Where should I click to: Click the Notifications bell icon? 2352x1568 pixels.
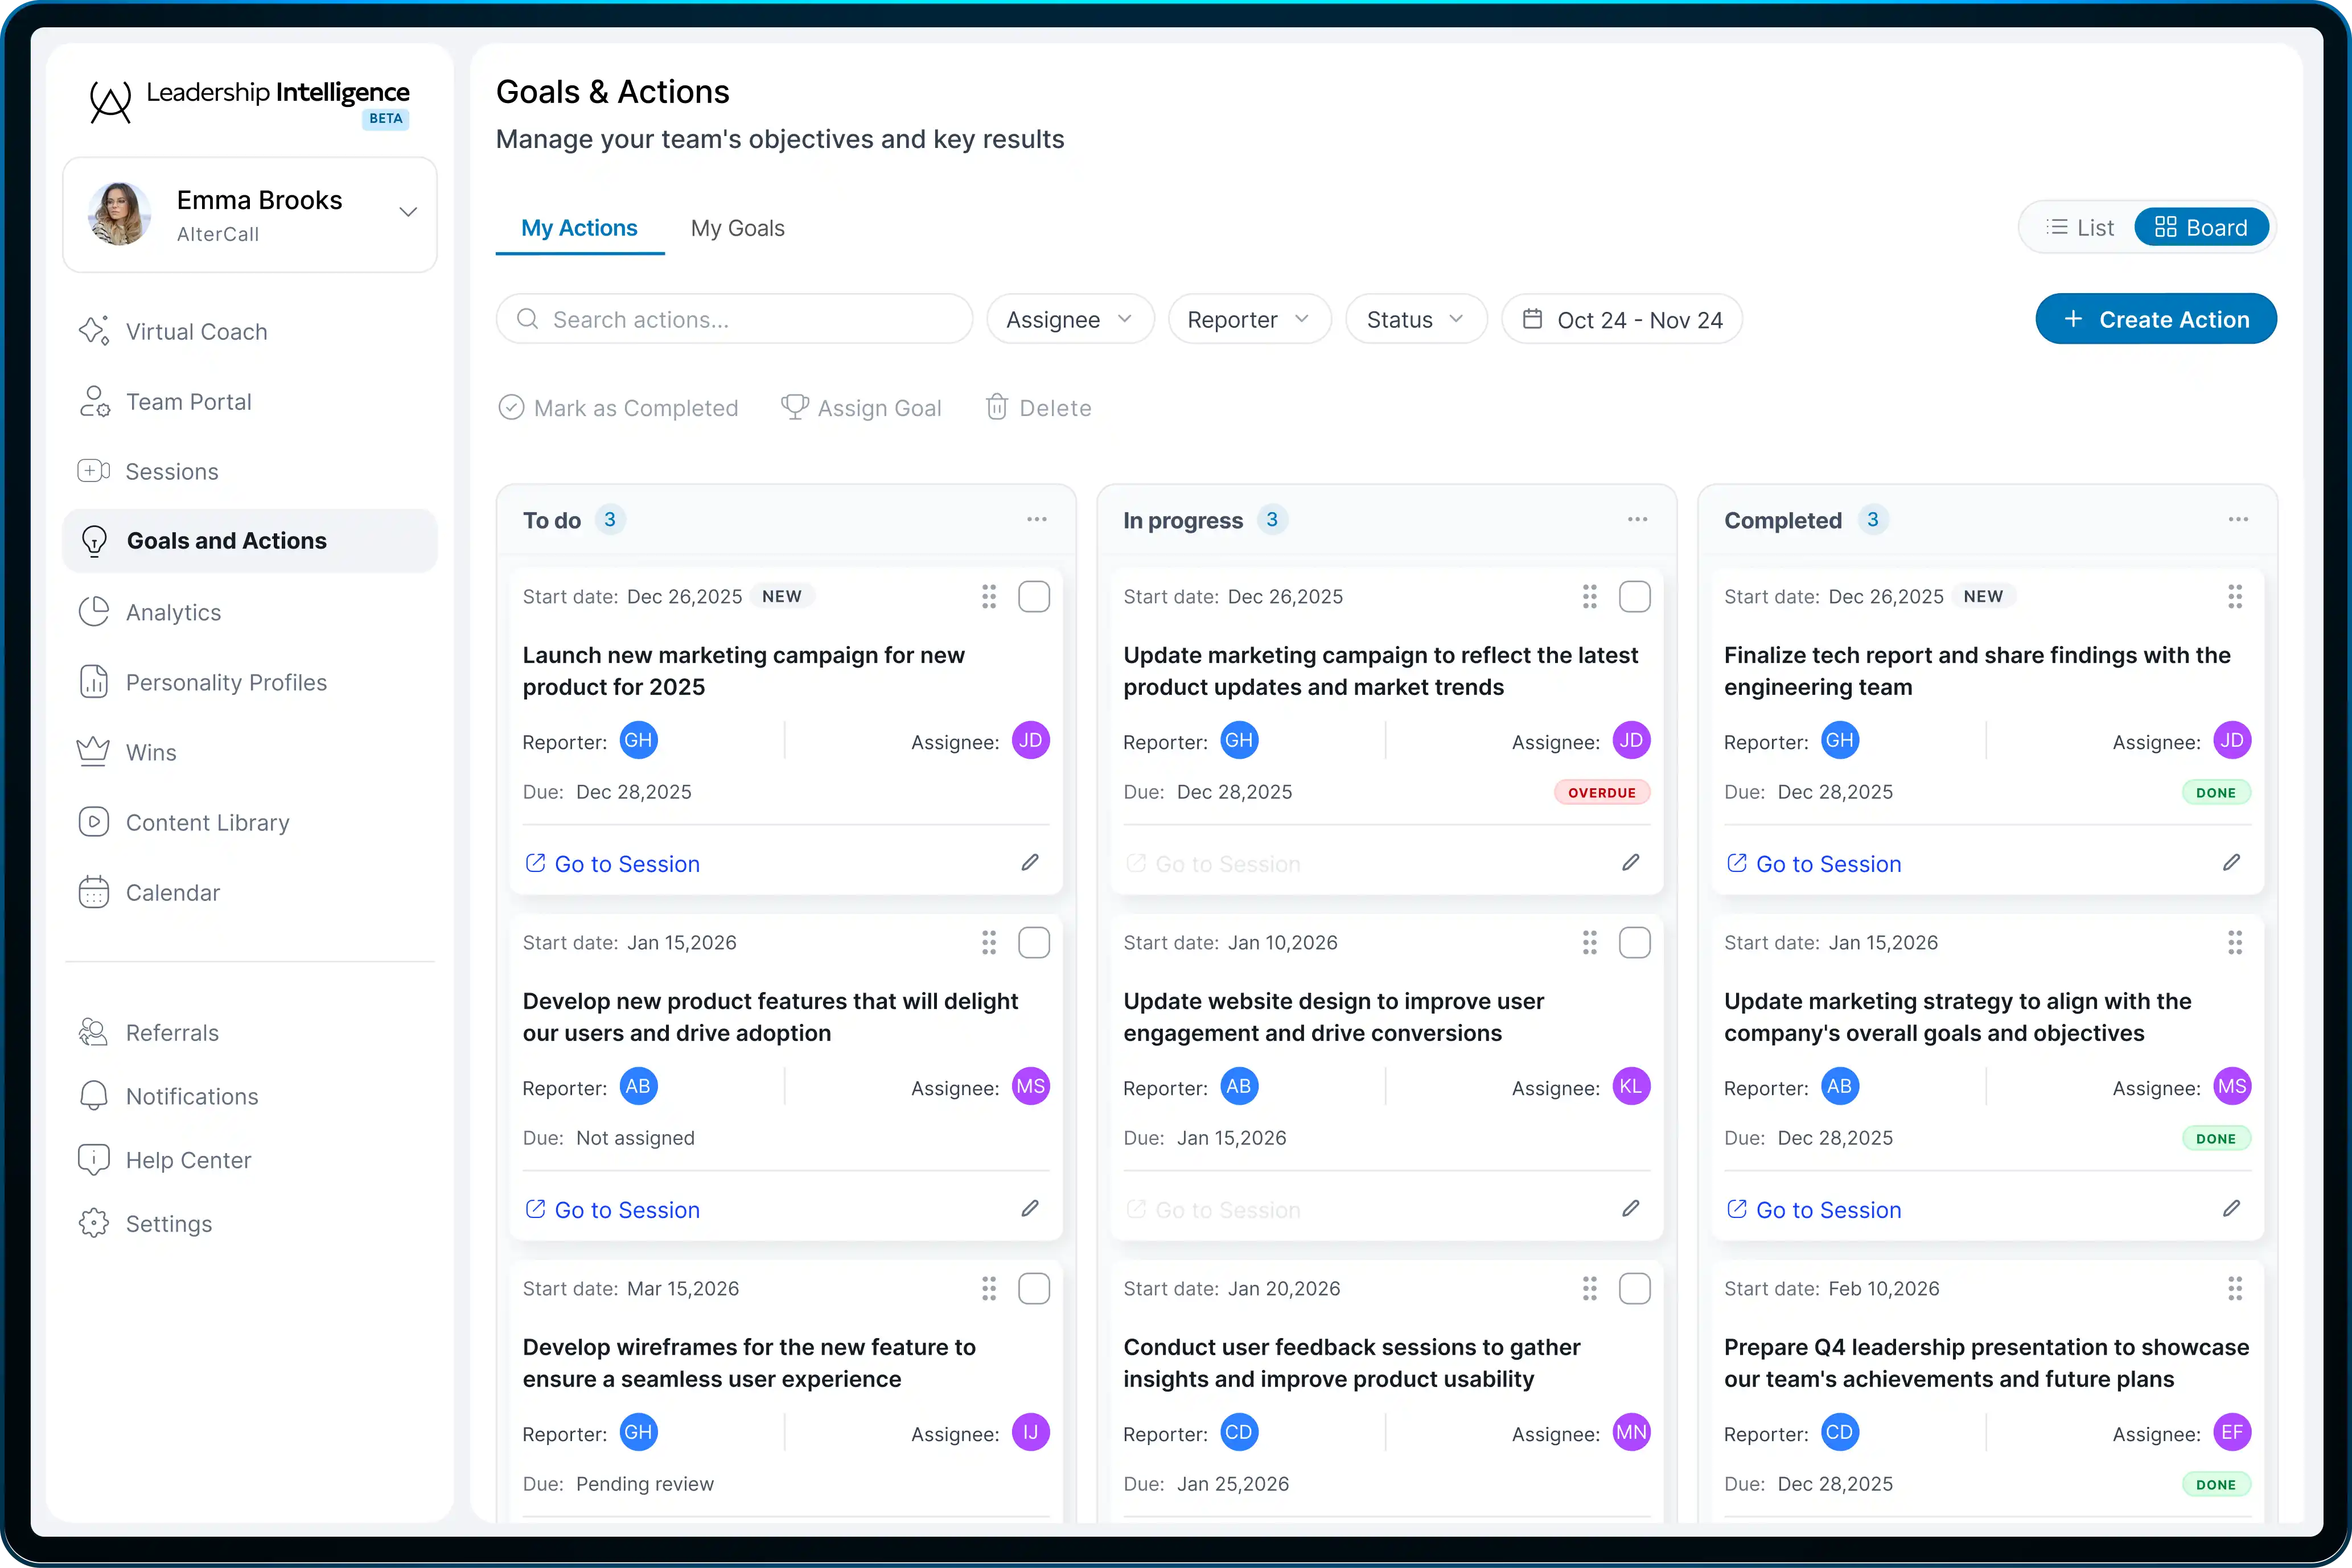coord(93,1096)
